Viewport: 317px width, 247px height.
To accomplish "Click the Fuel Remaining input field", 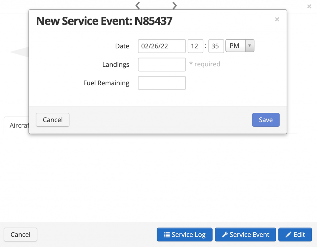I will pyautogui.click(x=162, y=83).
